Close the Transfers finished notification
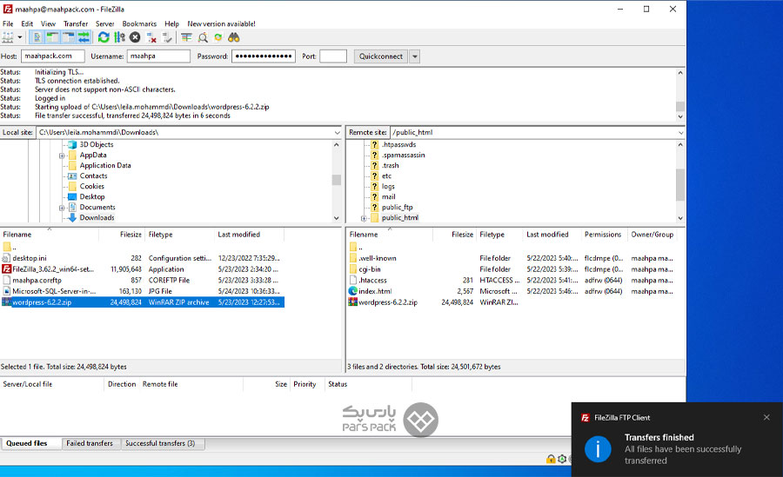The width and height of the screenshot is (783, 477). [x=766, y=418]
